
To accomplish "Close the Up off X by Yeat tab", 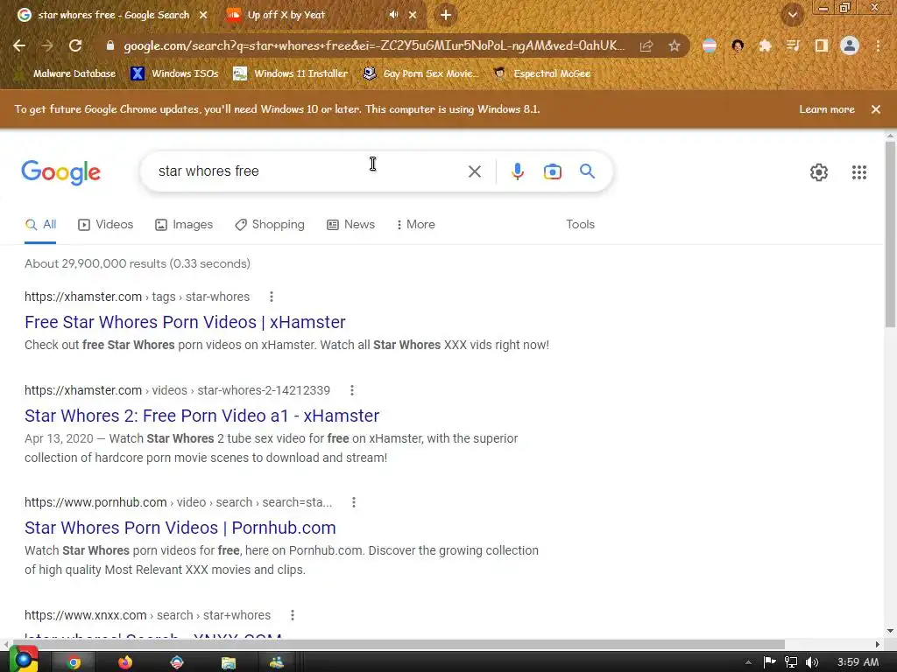I will [x=413, y=15].
